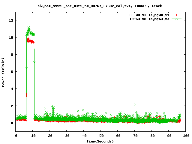Click the y-axis tick label 4
Image resolution: width=192 pixels, height=144 pixels.
(12, 89)
